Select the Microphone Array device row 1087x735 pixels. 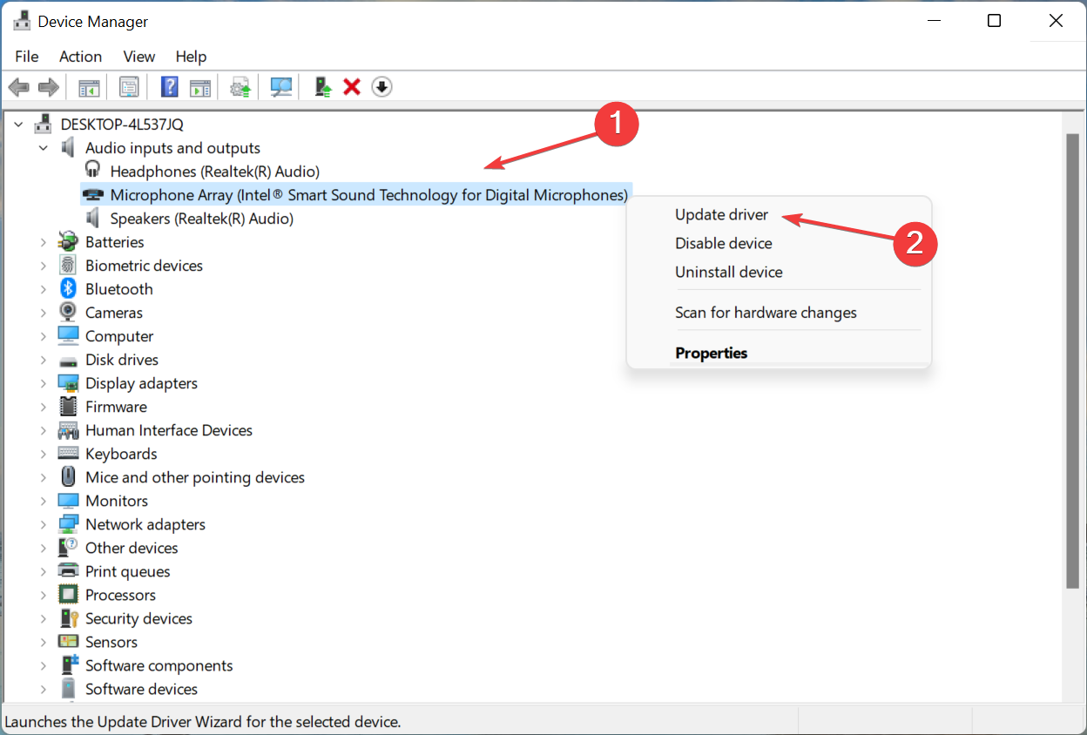tap(355, 195)
